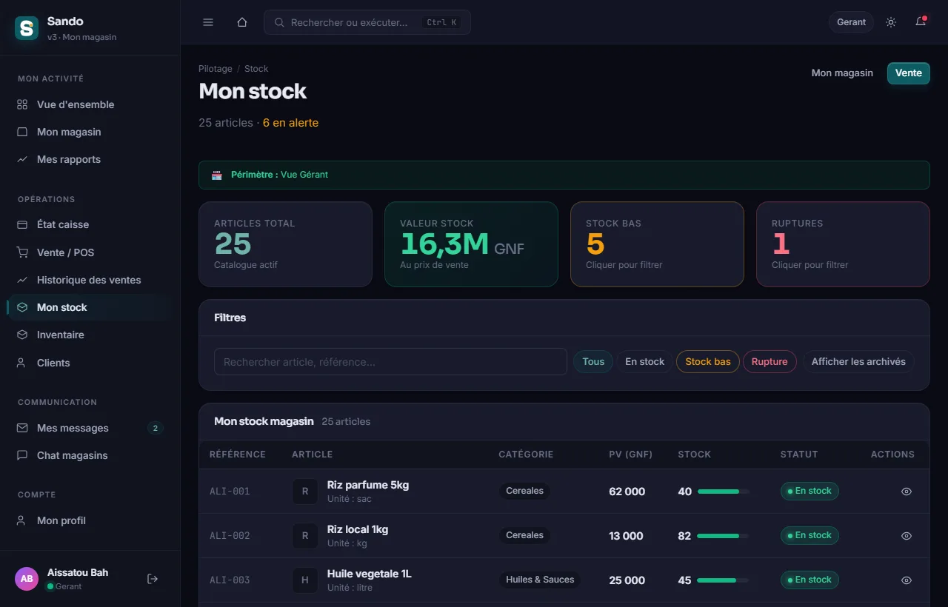Switch theme using the sun icon
The height and width of the screenshot is (607, 948).
[x=891, y=22]
